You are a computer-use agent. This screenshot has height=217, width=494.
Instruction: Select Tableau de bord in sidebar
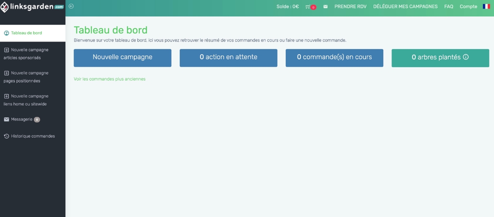(x=26, y=33)
